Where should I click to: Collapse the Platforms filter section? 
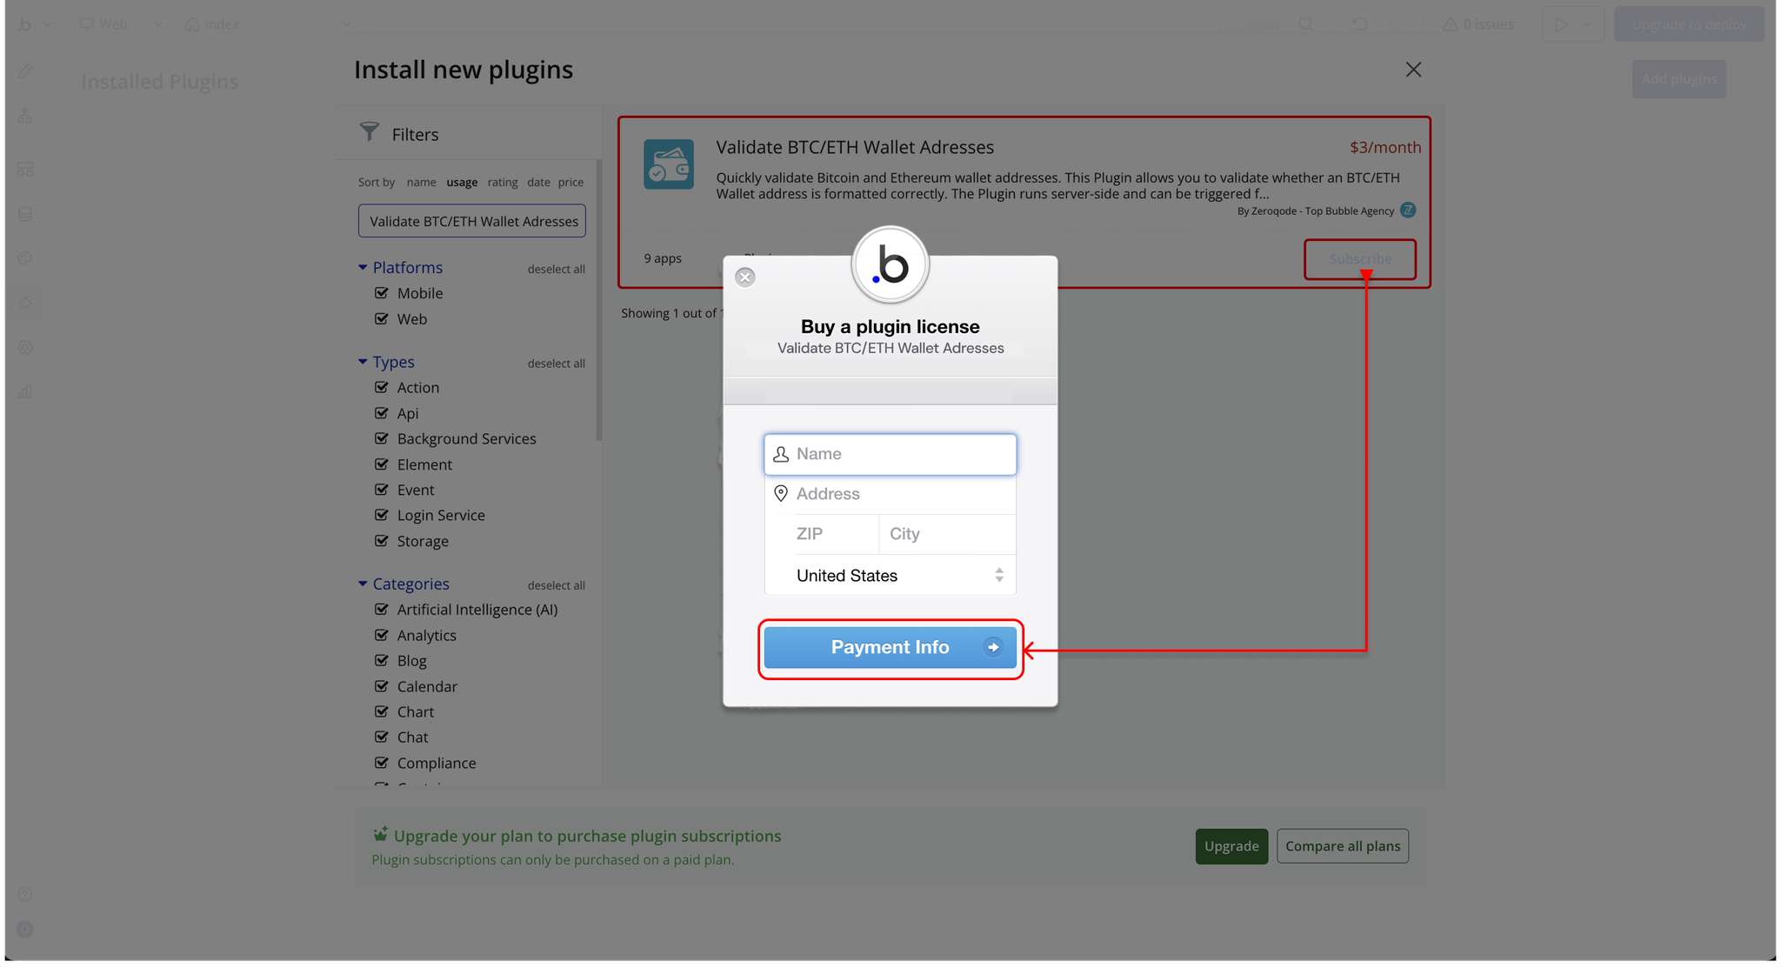pos(363,268)
